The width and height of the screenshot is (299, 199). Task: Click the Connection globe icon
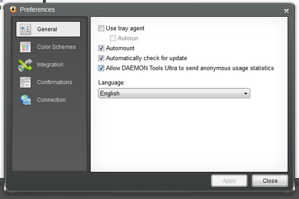coord(25,100)
